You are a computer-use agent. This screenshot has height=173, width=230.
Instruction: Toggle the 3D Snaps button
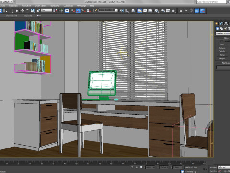click(x=73, y=11)
